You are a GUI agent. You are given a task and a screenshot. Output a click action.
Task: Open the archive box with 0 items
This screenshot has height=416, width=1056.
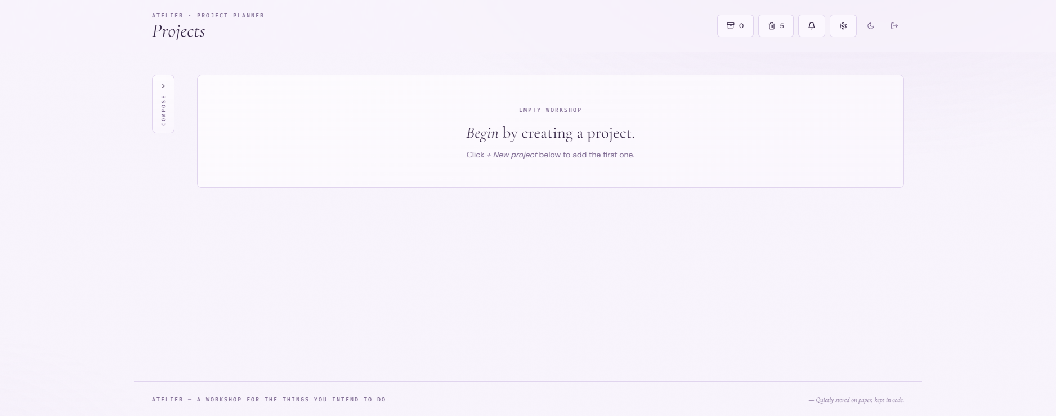coord(735,26)
